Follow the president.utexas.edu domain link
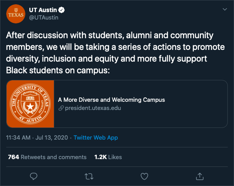This screenshot has width=234, height=186. tap(93, 108)
